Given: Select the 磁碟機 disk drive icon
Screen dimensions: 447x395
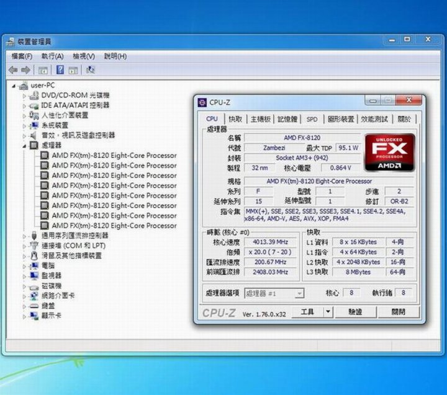Looking at the screenshot, I should click(x=34, y=286).
